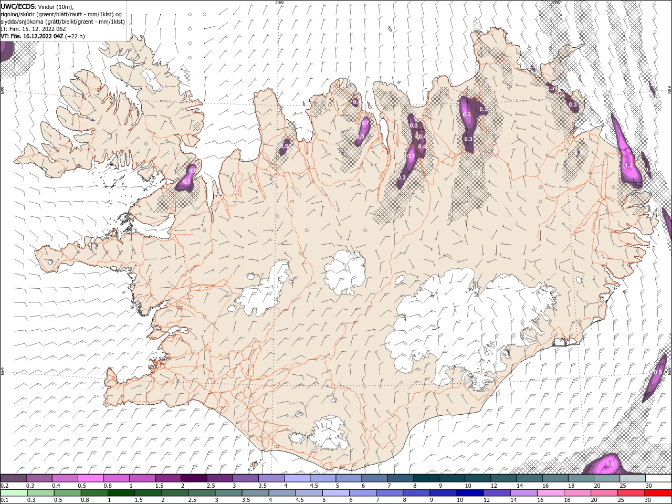Select the 'IT: Fim. 15. 12. 2022 06Z' line
This screenshot has height=504, width=672.
tap(33, 29)
